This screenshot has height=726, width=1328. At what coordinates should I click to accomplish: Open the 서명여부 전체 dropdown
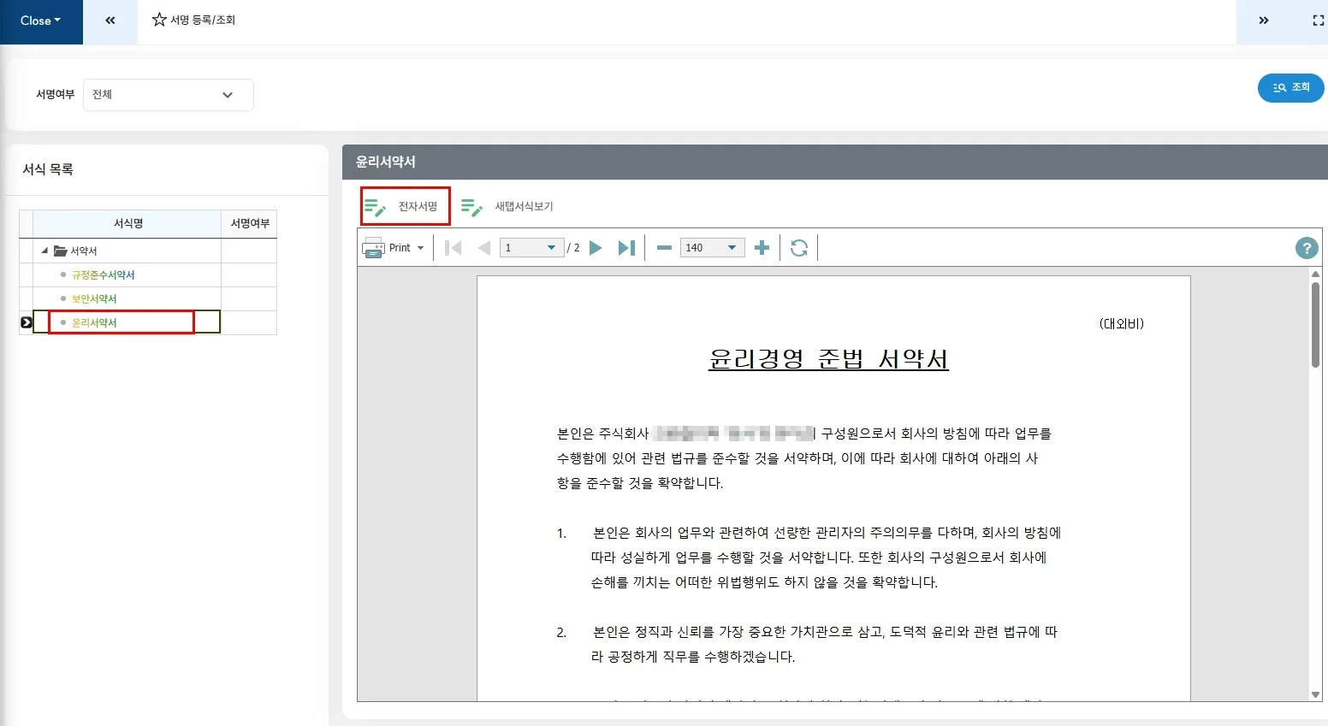point(168,95)
